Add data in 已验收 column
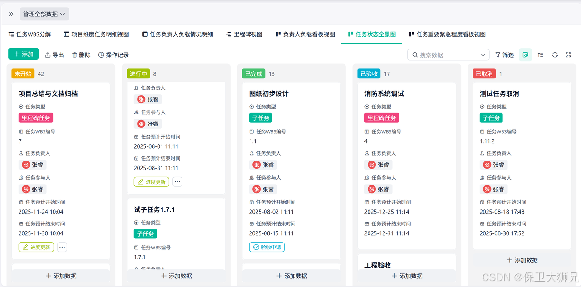This screenshot has width=581, height=287. click(x=407, y=276)
